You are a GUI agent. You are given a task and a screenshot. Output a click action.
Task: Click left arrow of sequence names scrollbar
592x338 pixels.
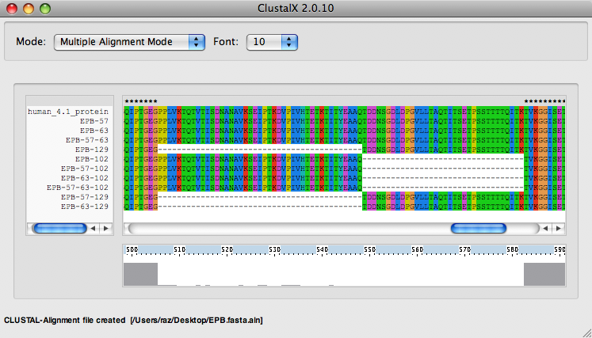point(94,228)
